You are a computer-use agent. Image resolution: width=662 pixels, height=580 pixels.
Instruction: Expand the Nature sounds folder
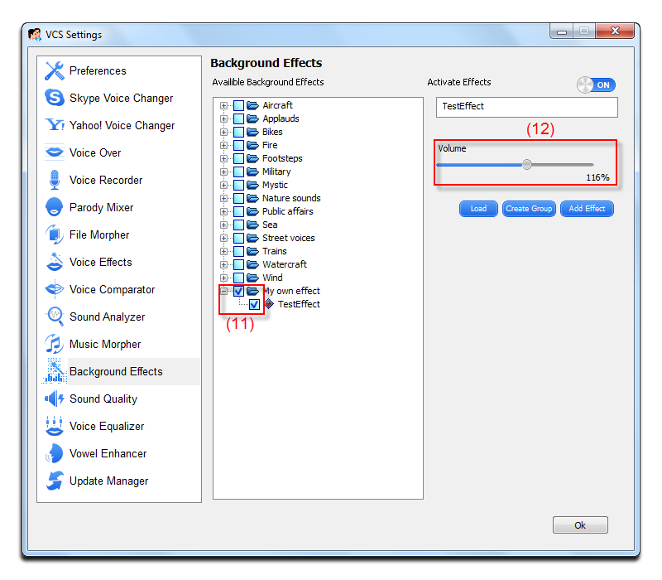223,198
